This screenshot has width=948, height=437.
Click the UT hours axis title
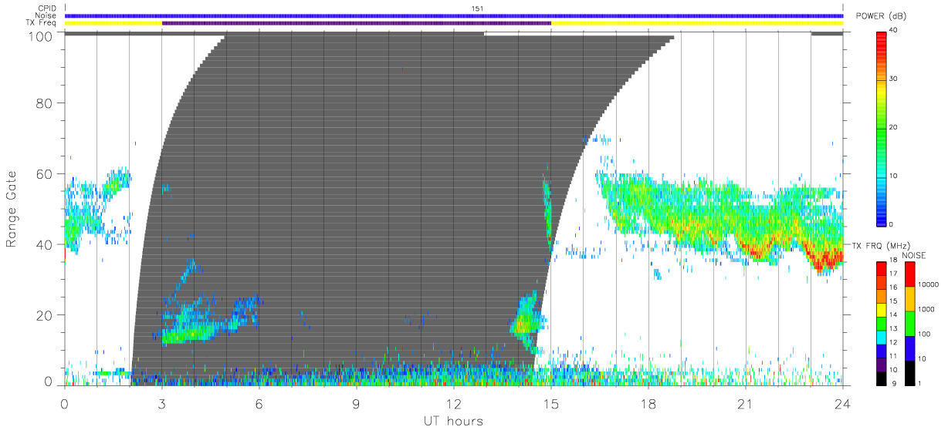tap(453, 421)
